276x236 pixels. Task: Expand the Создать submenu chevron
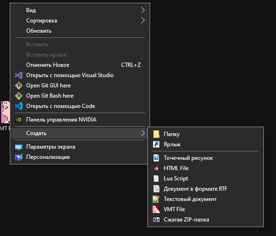tap(143, 133)
